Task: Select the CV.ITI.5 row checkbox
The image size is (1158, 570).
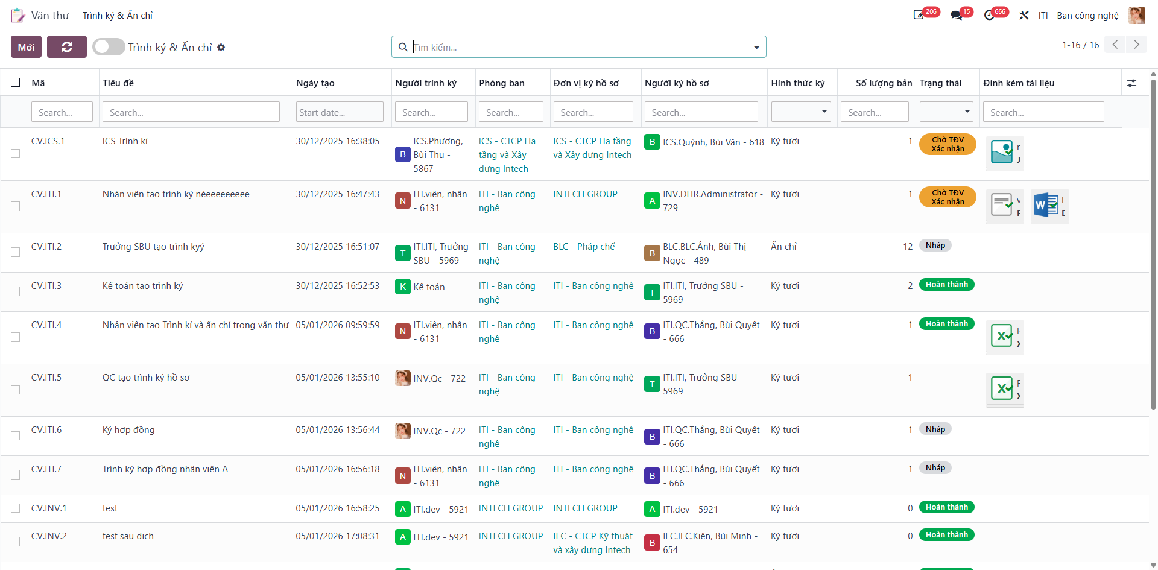Action: [x=16, y=390]
